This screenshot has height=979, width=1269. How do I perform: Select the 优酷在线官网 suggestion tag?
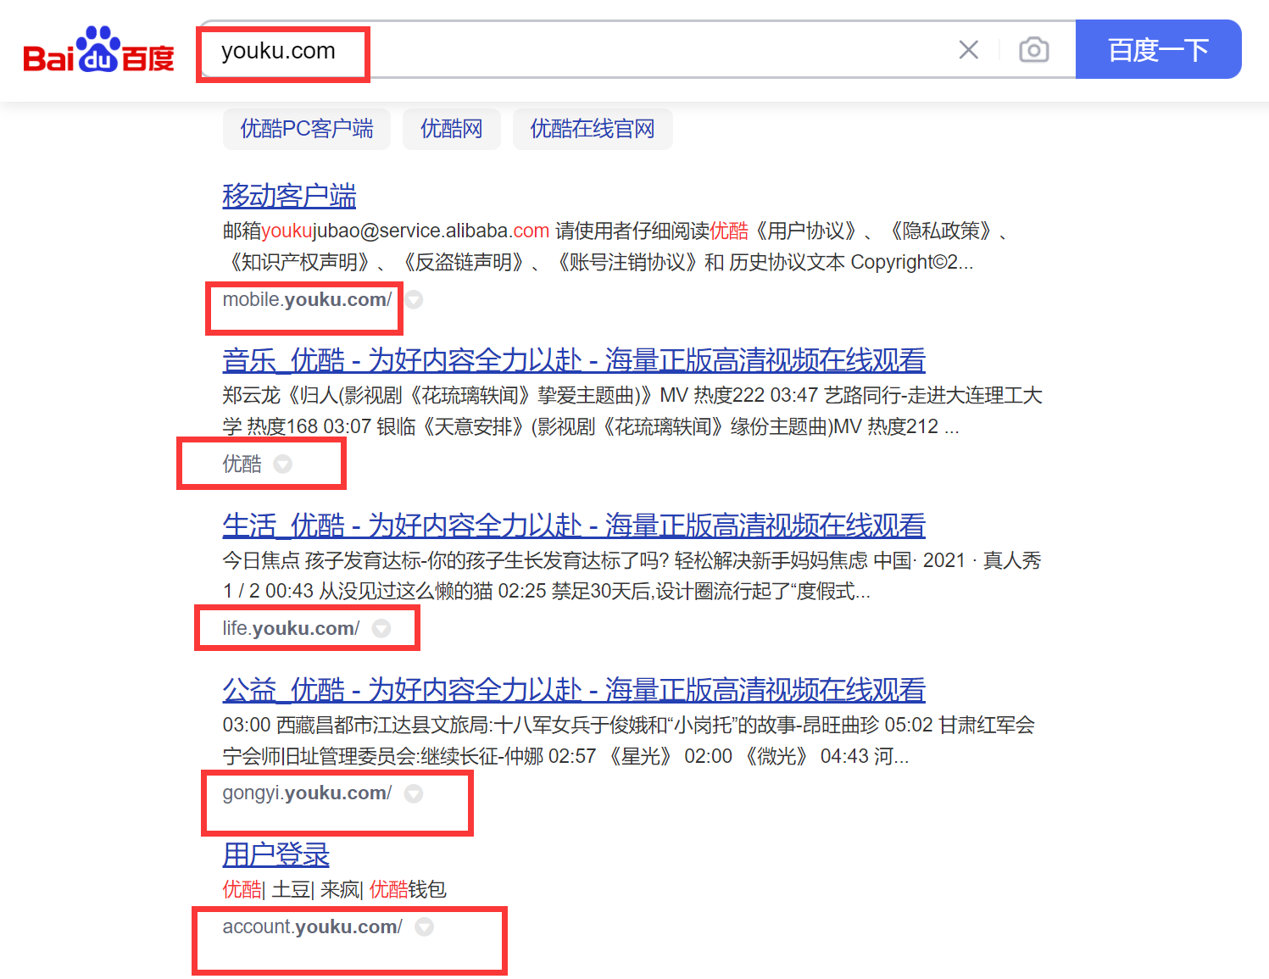pyautogui.click(x=592, y=129)
